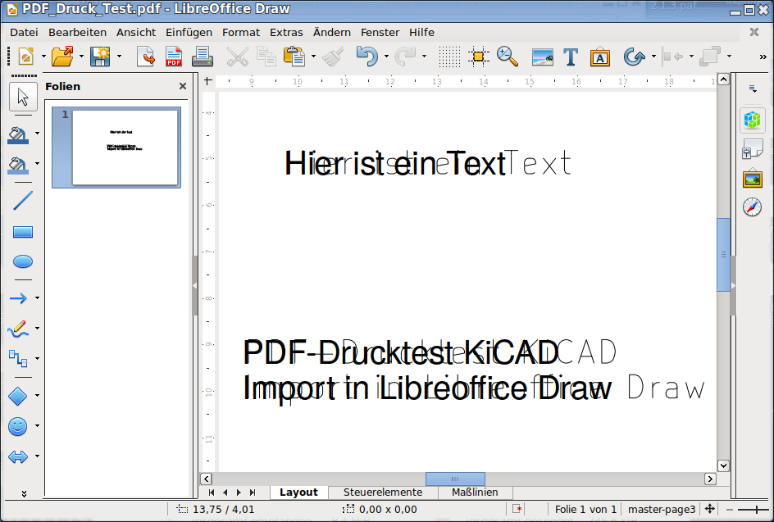The width and height of the screenshot is (774, 522).
Task: Expand the Line Color dropdown arrow
Action: point(37,134)
